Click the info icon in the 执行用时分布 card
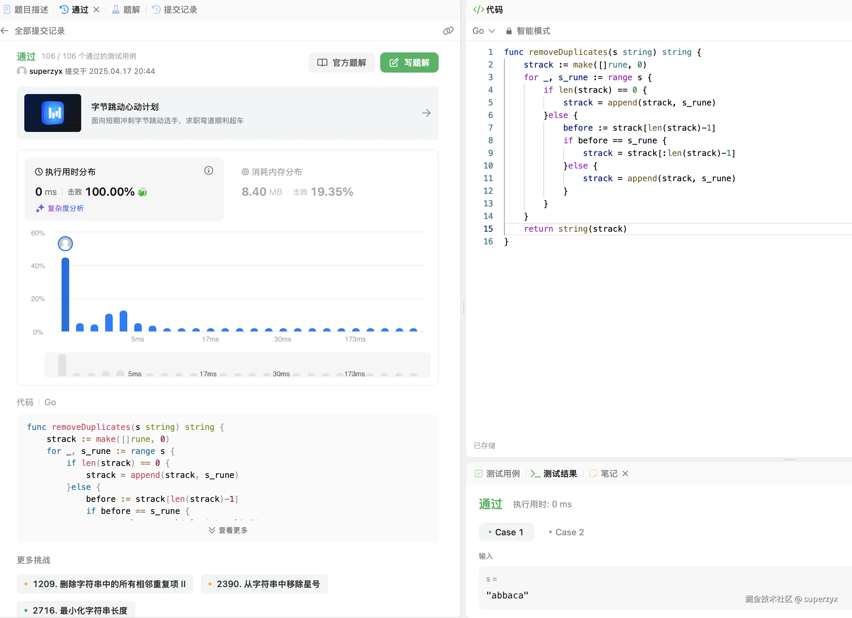The image size is (852, 618). [208, 171]
